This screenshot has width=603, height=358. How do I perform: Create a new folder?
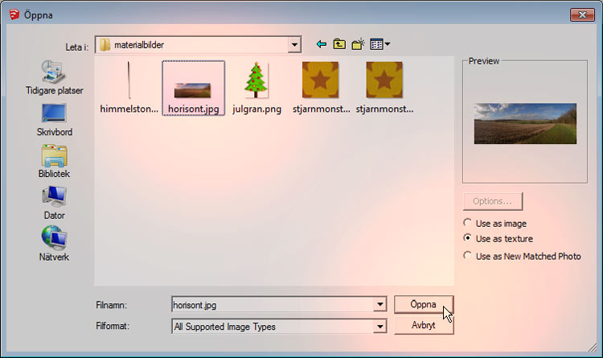tap(358, 44)
